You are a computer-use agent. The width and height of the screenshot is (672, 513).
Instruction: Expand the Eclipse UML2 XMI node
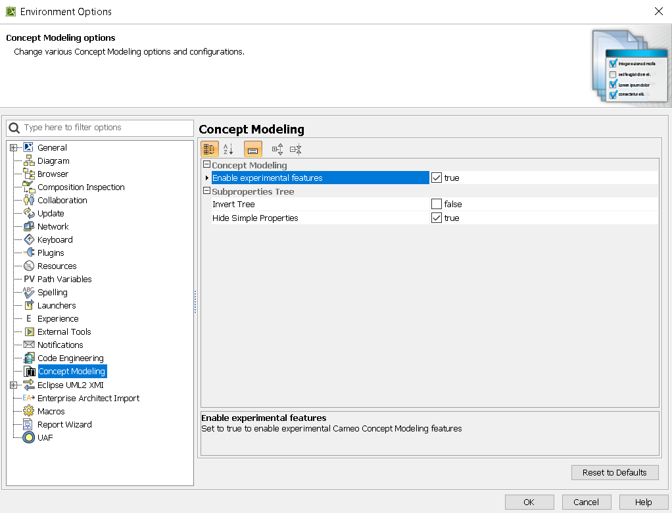[x=13, y=385]
